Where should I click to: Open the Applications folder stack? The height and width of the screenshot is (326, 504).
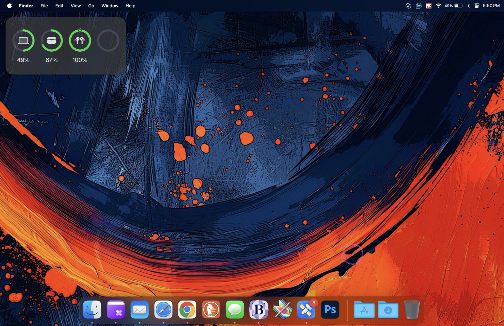pos(364,310)
